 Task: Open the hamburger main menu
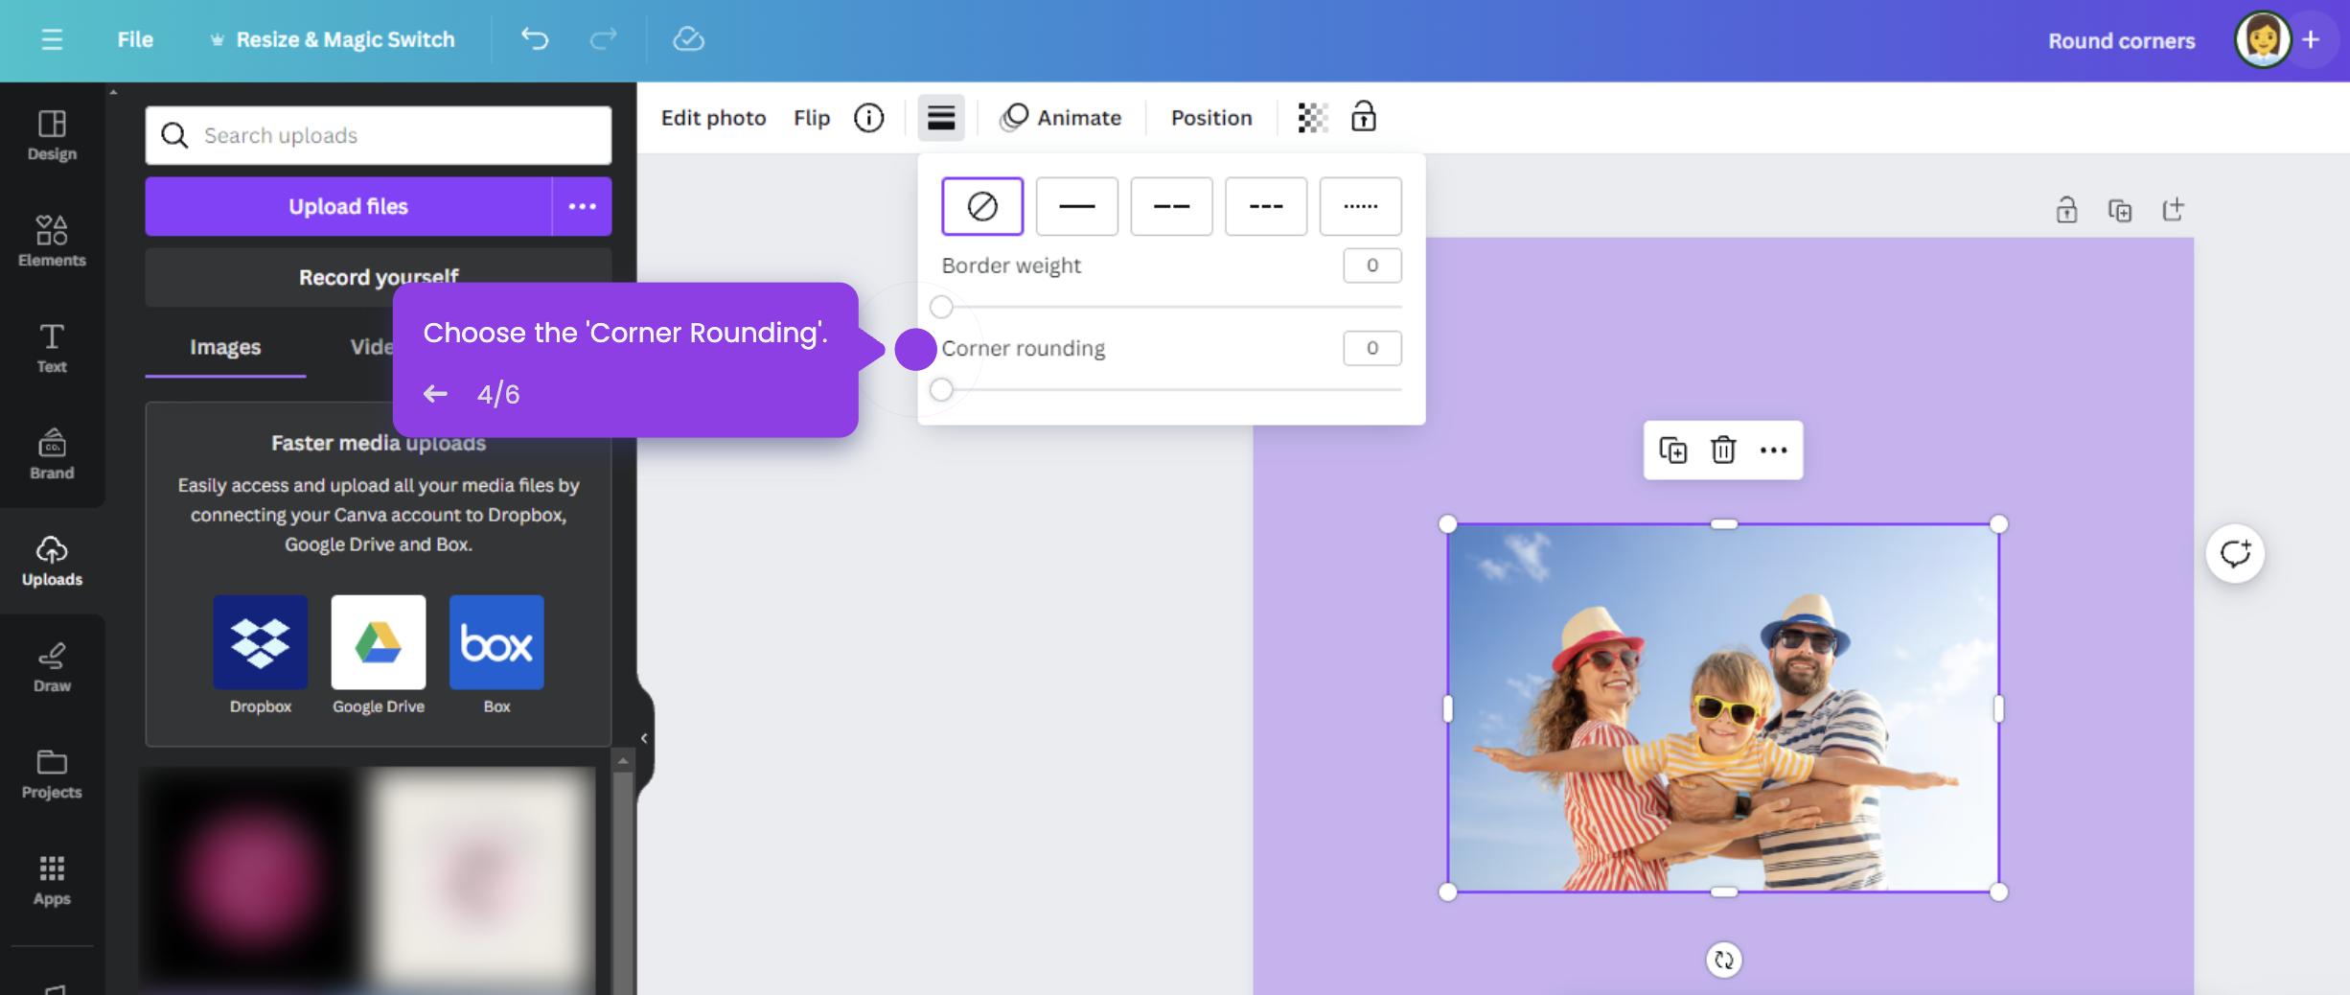(52, 39)
